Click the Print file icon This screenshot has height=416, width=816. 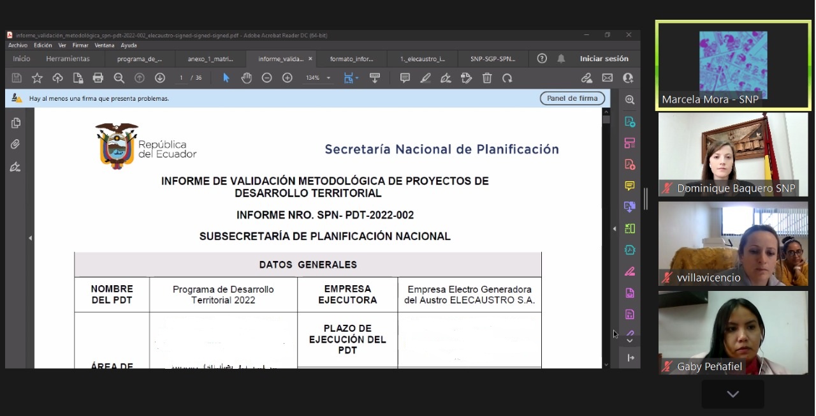pos(98,78)
